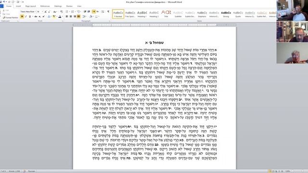This screenshot has width=308, height=173.
Task: Apply Quote style
Action: [x=238, y=14]
